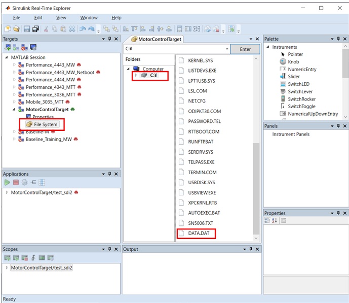Image resolution: width=349 pixels, height=303 pixels.
Task: Click the Redo arrow toolbar icon
Action: (91, 29)
